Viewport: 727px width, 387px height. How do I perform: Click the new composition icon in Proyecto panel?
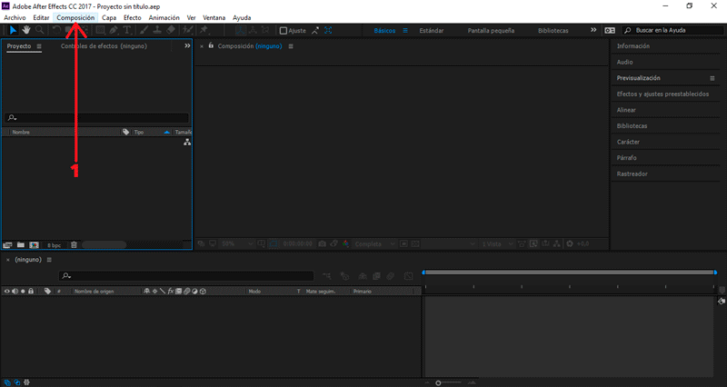coord(34,244)
